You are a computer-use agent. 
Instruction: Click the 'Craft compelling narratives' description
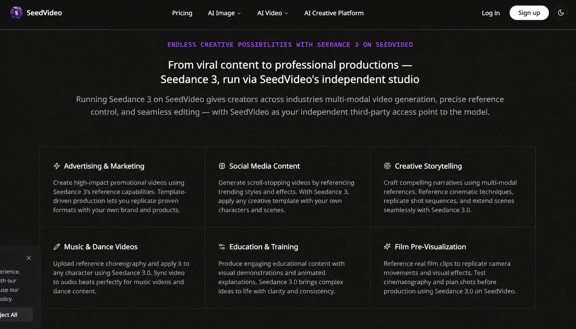coord(450,196)
